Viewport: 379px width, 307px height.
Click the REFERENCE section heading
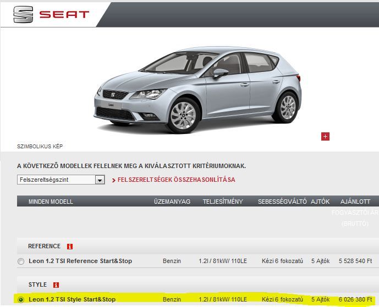pyautogui.click(x=44, y=246)
